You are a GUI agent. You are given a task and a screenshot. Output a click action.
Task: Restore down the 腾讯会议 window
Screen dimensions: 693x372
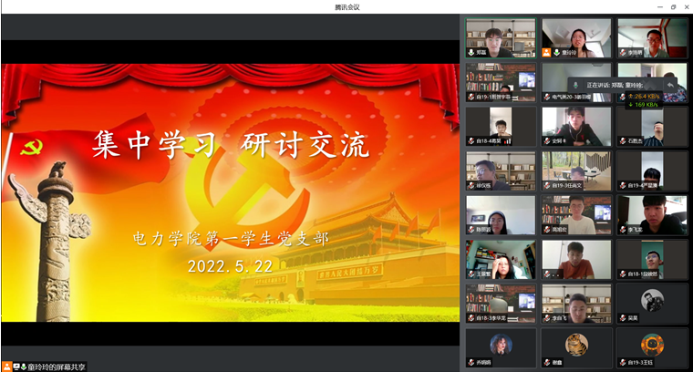pos(673,7)
